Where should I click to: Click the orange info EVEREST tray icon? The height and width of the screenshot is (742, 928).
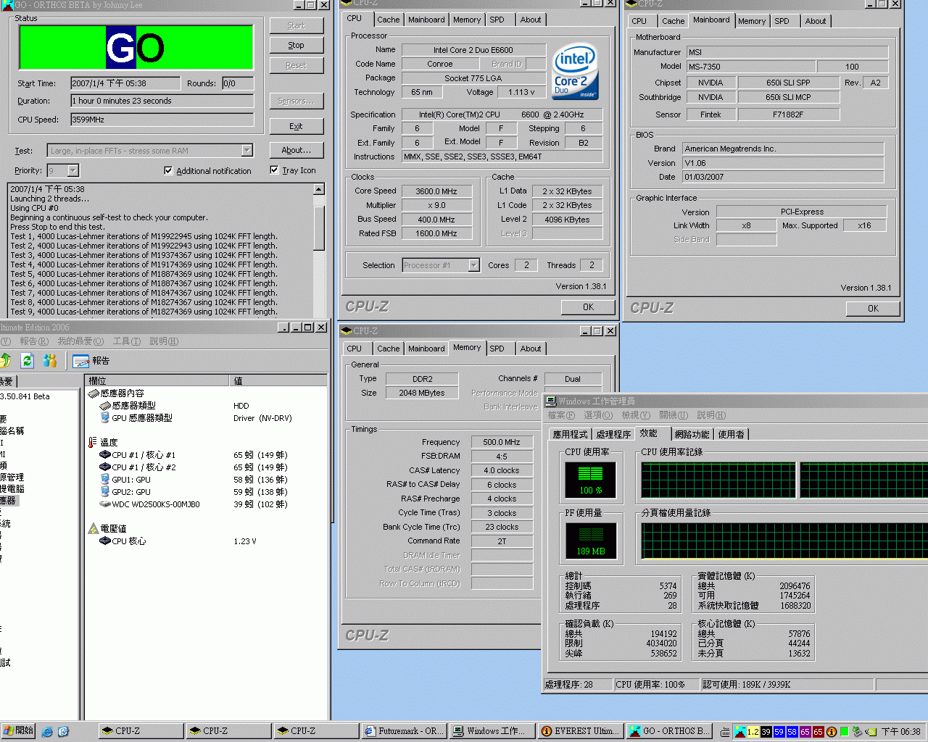pos(832,732)
